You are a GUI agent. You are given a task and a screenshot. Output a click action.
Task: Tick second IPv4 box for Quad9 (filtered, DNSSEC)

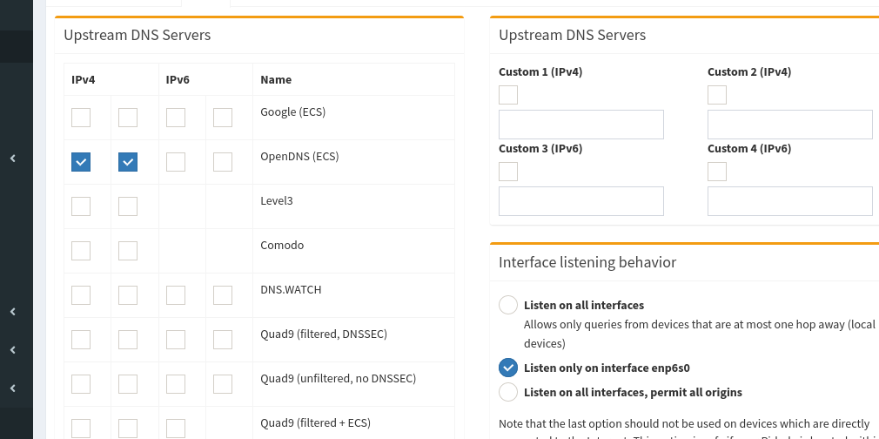point(128,340)
